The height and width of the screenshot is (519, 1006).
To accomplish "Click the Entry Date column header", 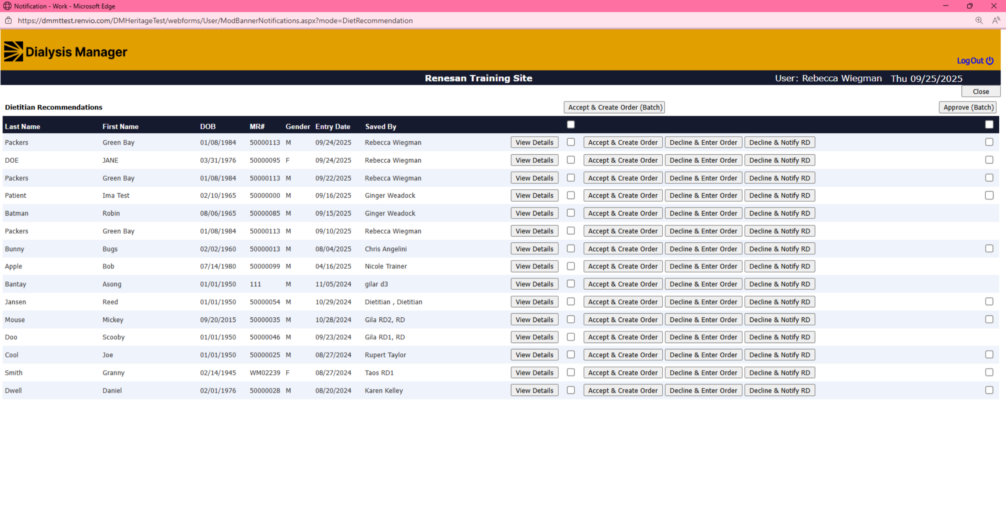I will pos(333,126).
